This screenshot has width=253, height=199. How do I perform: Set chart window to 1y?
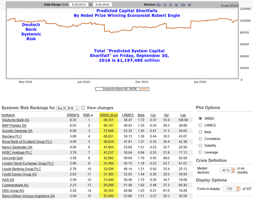165,5
